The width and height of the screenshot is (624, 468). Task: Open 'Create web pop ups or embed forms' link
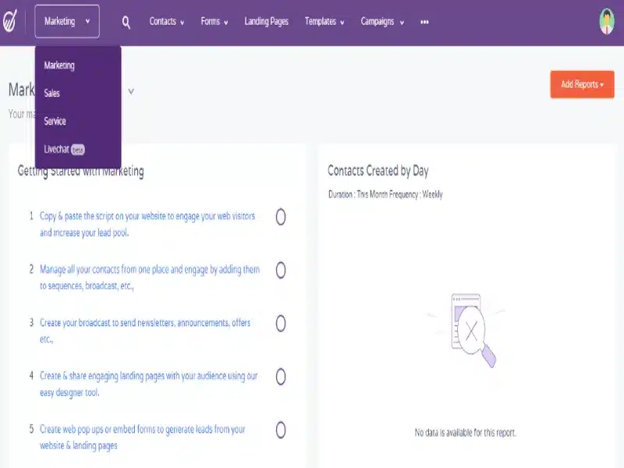click(143, 438)
